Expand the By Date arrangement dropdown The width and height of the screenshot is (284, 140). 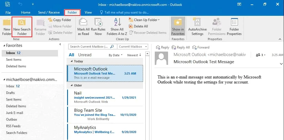coord(115,55)
